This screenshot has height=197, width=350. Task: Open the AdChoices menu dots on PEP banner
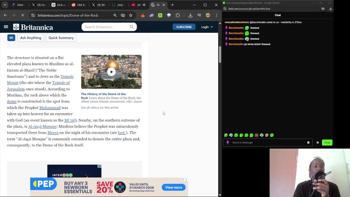click(x=186, y=179)
